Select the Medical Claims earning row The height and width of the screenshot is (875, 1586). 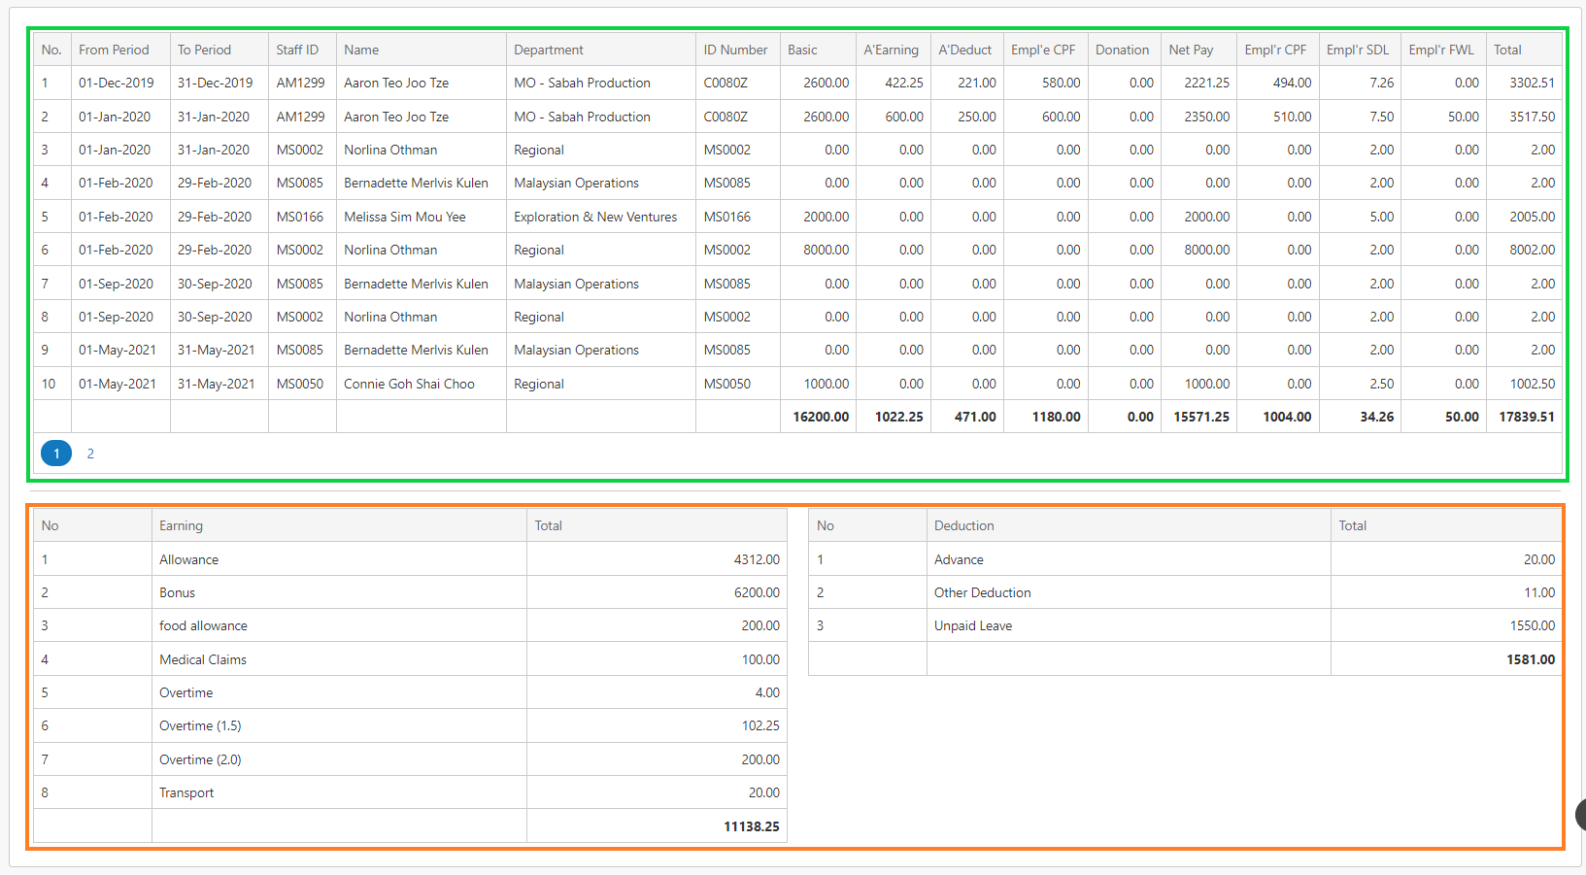tap(410, 659)
